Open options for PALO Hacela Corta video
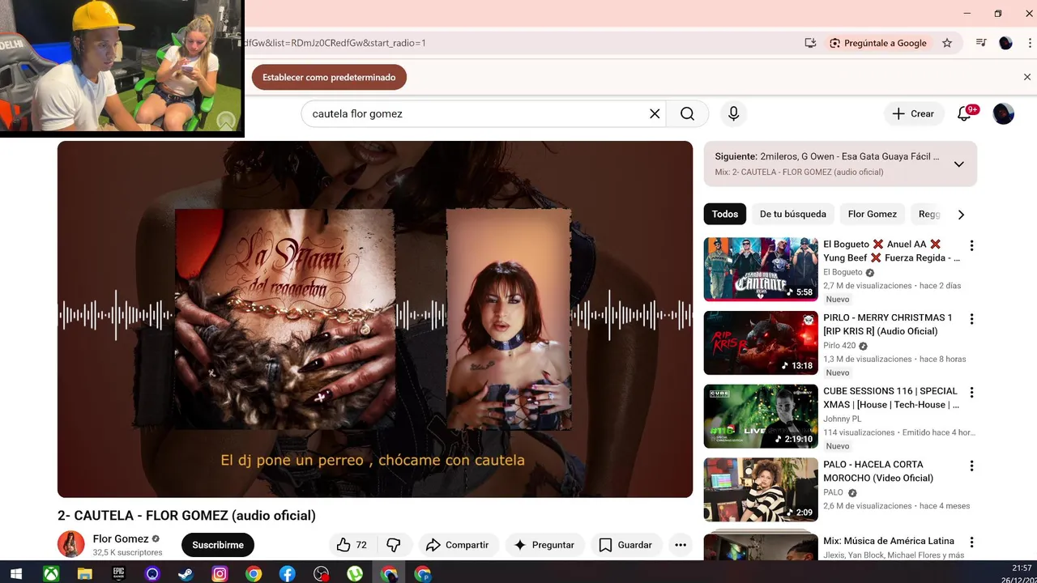 coord(971,466)
